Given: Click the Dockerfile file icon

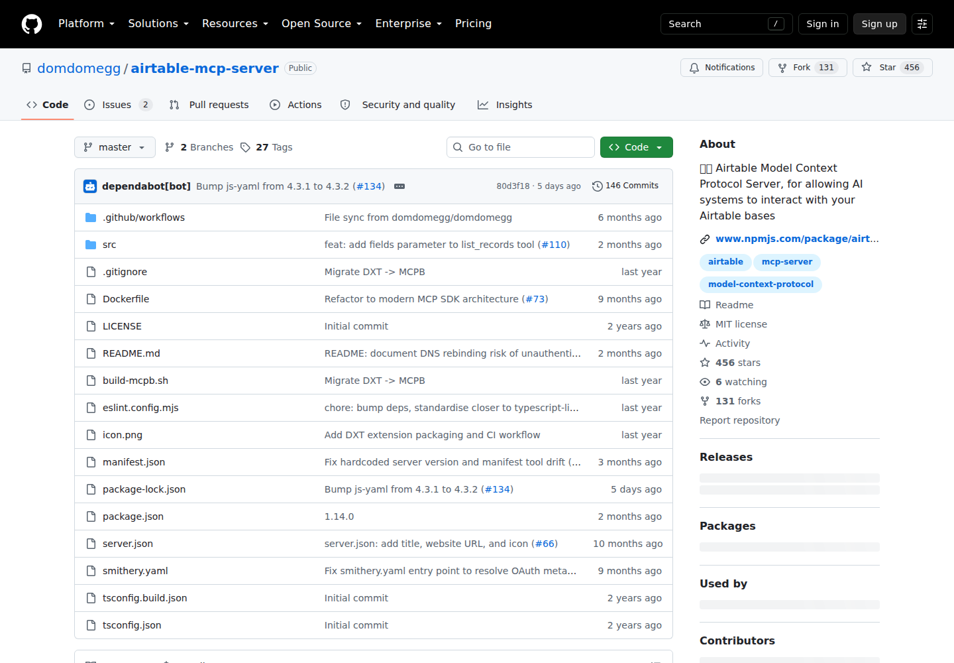Looking at the screenshot, I should 91,299.
